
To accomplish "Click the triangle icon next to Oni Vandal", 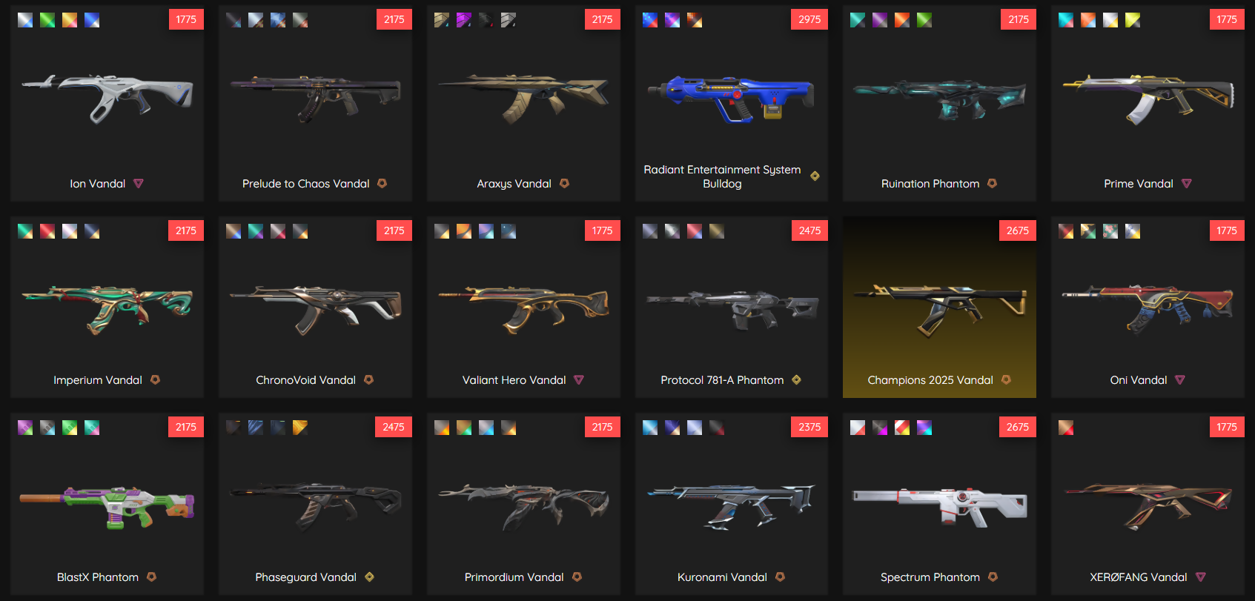I will 1179,380.
